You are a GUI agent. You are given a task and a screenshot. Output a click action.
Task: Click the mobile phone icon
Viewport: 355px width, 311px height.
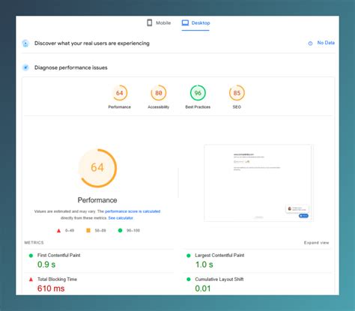[x=150, y=22]
